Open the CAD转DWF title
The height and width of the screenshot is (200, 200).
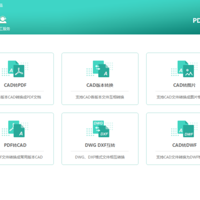(x=184, y=145)
